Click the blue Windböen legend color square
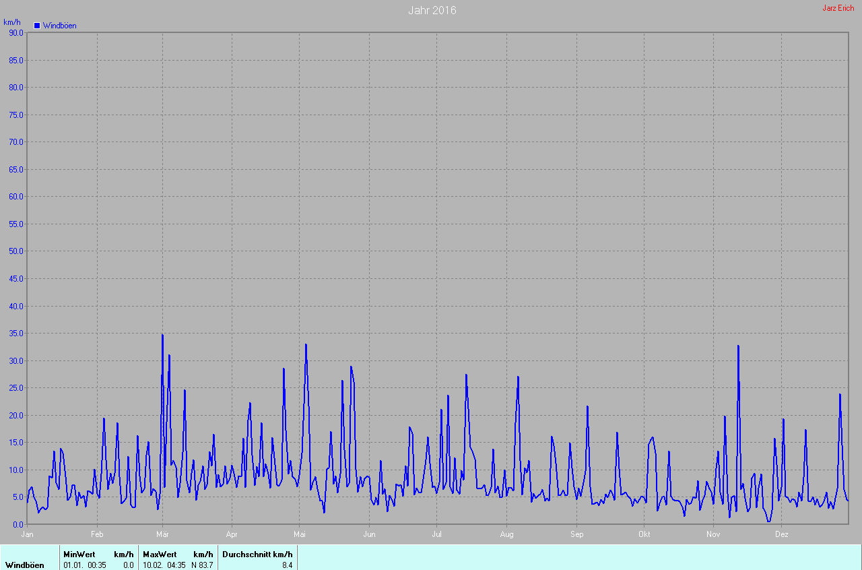This screenshot has width=862, height=570. [x=37, y=26]
